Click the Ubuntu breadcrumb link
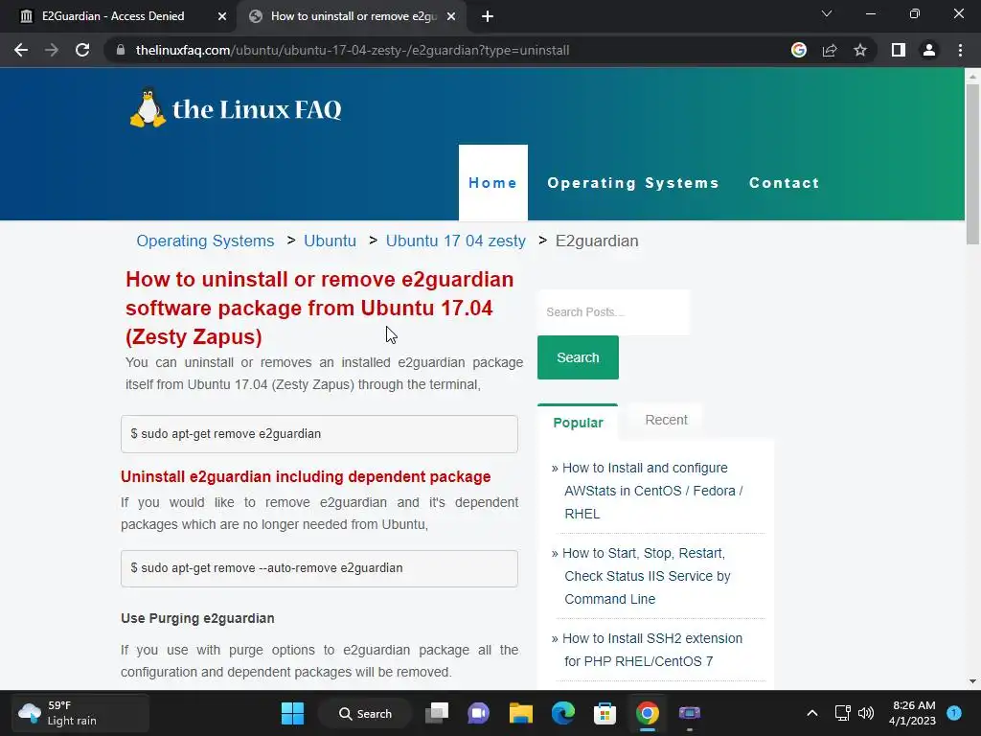This screenshot has height=736, width=981. [x=330, y=241]
